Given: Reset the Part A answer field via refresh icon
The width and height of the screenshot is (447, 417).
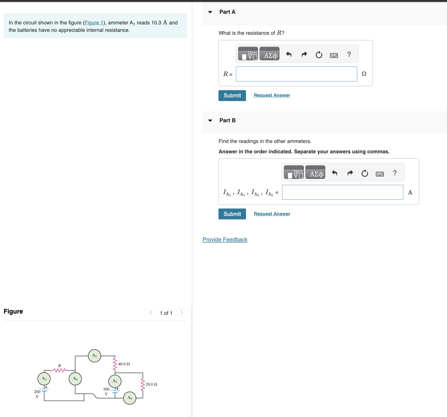Looking at the screenshot, I should pos(319,54).
